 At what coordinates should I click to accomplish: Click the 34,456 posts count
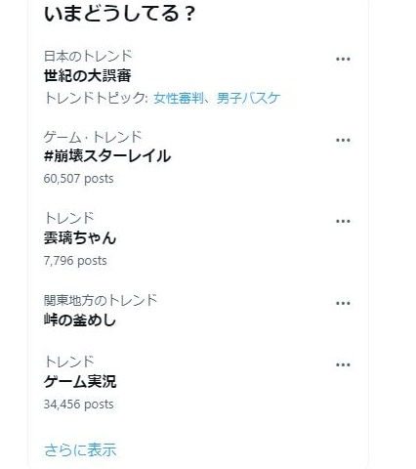pos(79,405)
